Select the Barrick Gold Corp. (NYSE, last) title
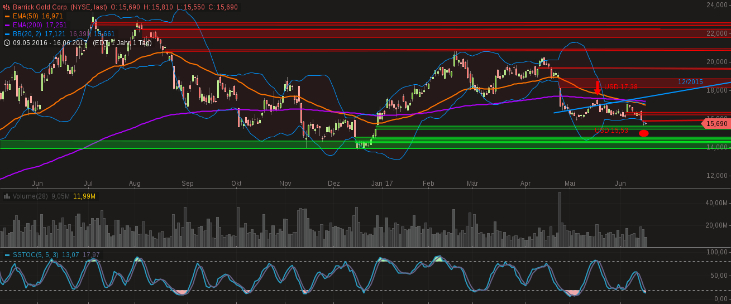Screen dimensions: 731x304 [60, 7]
